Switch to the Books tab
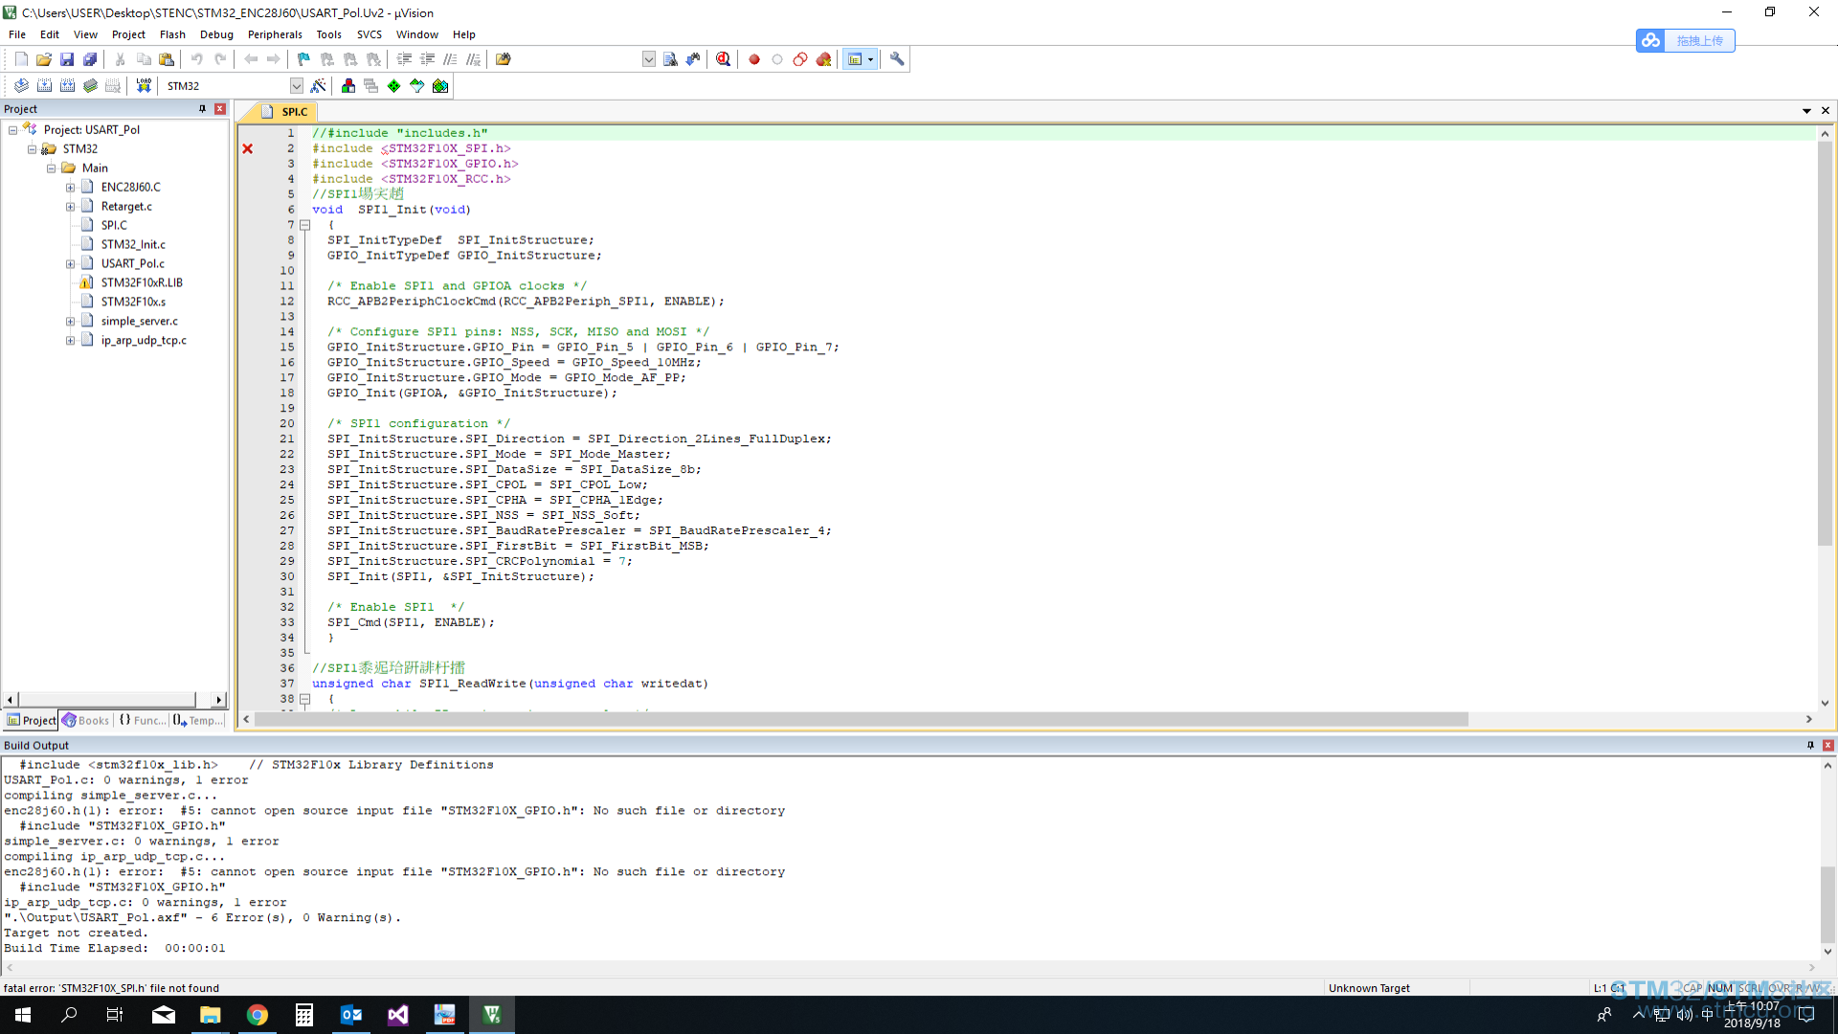 click(x=86, y=720)
